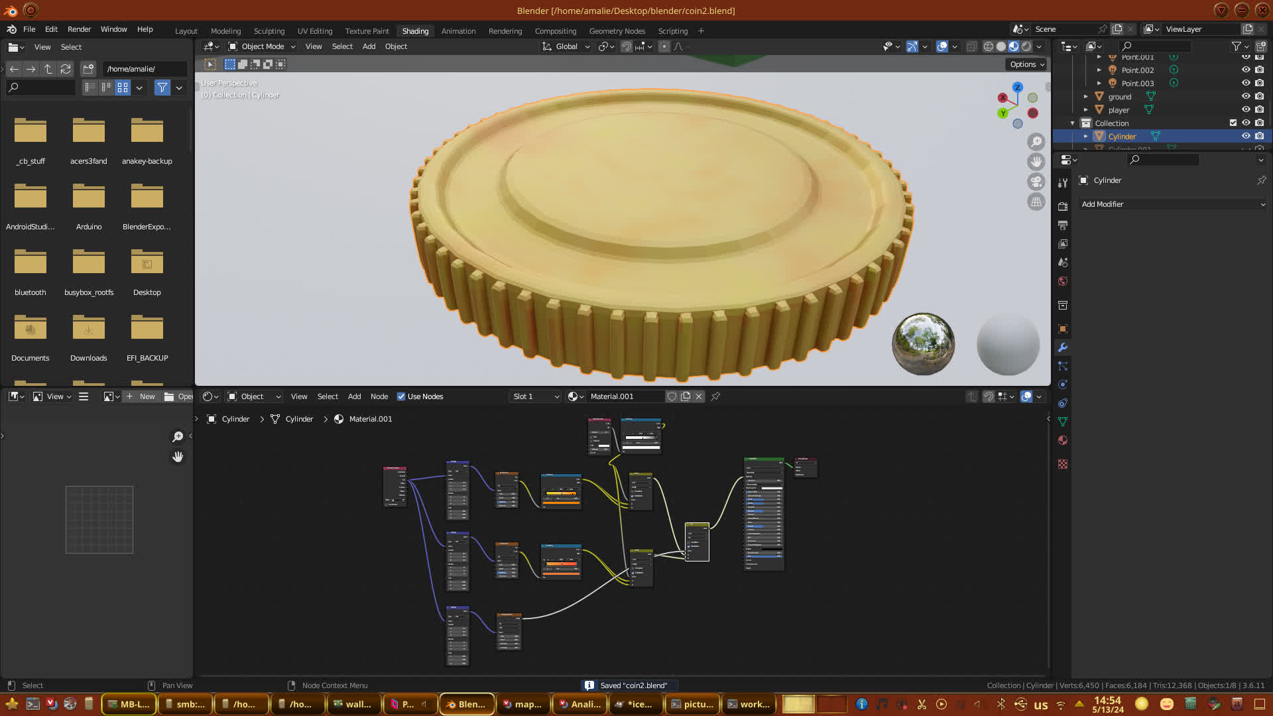Click the fake user shield icon
Image resolution: width=1273 pixels, height=716 pixels.
coord(672,396)
